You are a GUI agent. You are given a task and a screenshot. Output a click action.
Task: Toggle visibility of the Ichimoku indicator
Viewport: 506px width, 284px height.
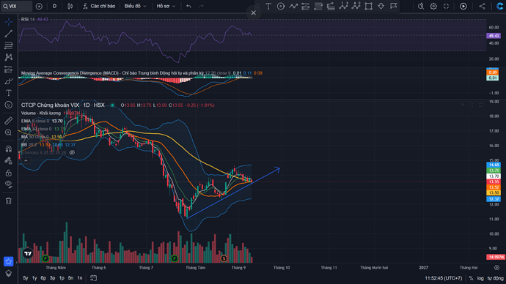coord(72,153)
